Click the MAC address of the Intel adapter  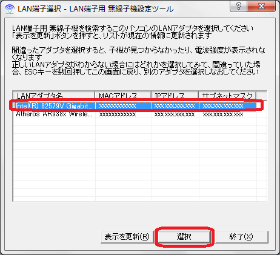[118, 106]
